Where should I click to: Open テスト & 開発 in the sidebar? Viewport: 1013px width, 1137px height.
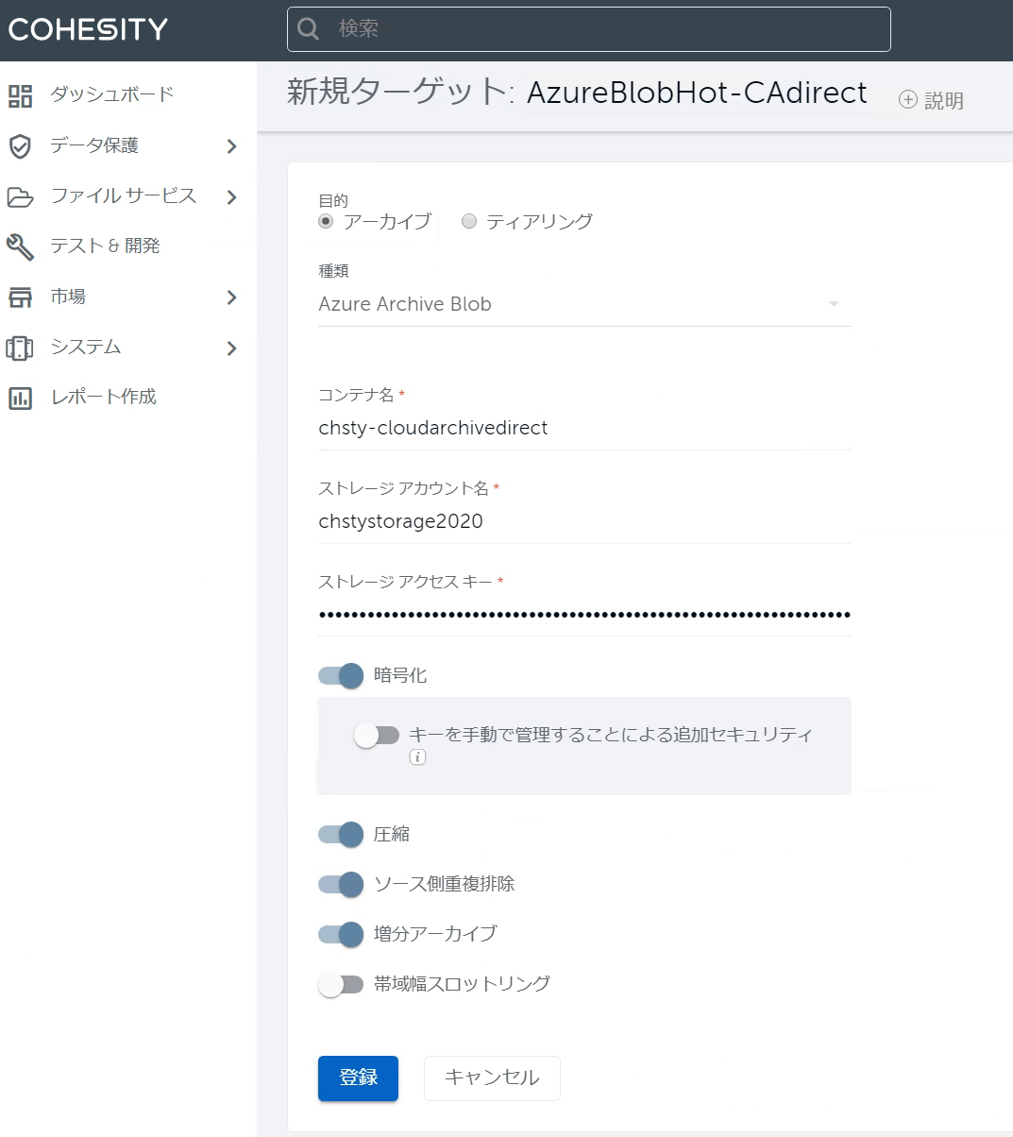pos(105,246)
